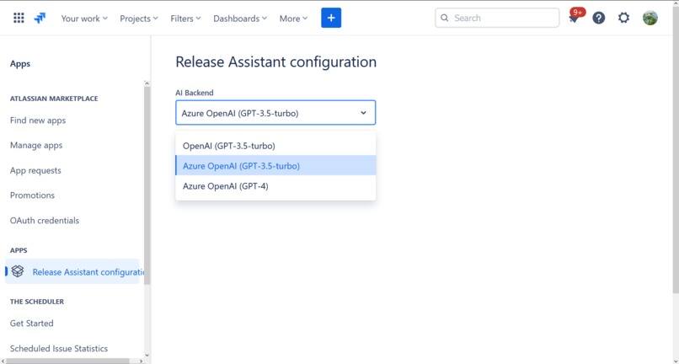Open the Dashboards menu

coord(240,19)
